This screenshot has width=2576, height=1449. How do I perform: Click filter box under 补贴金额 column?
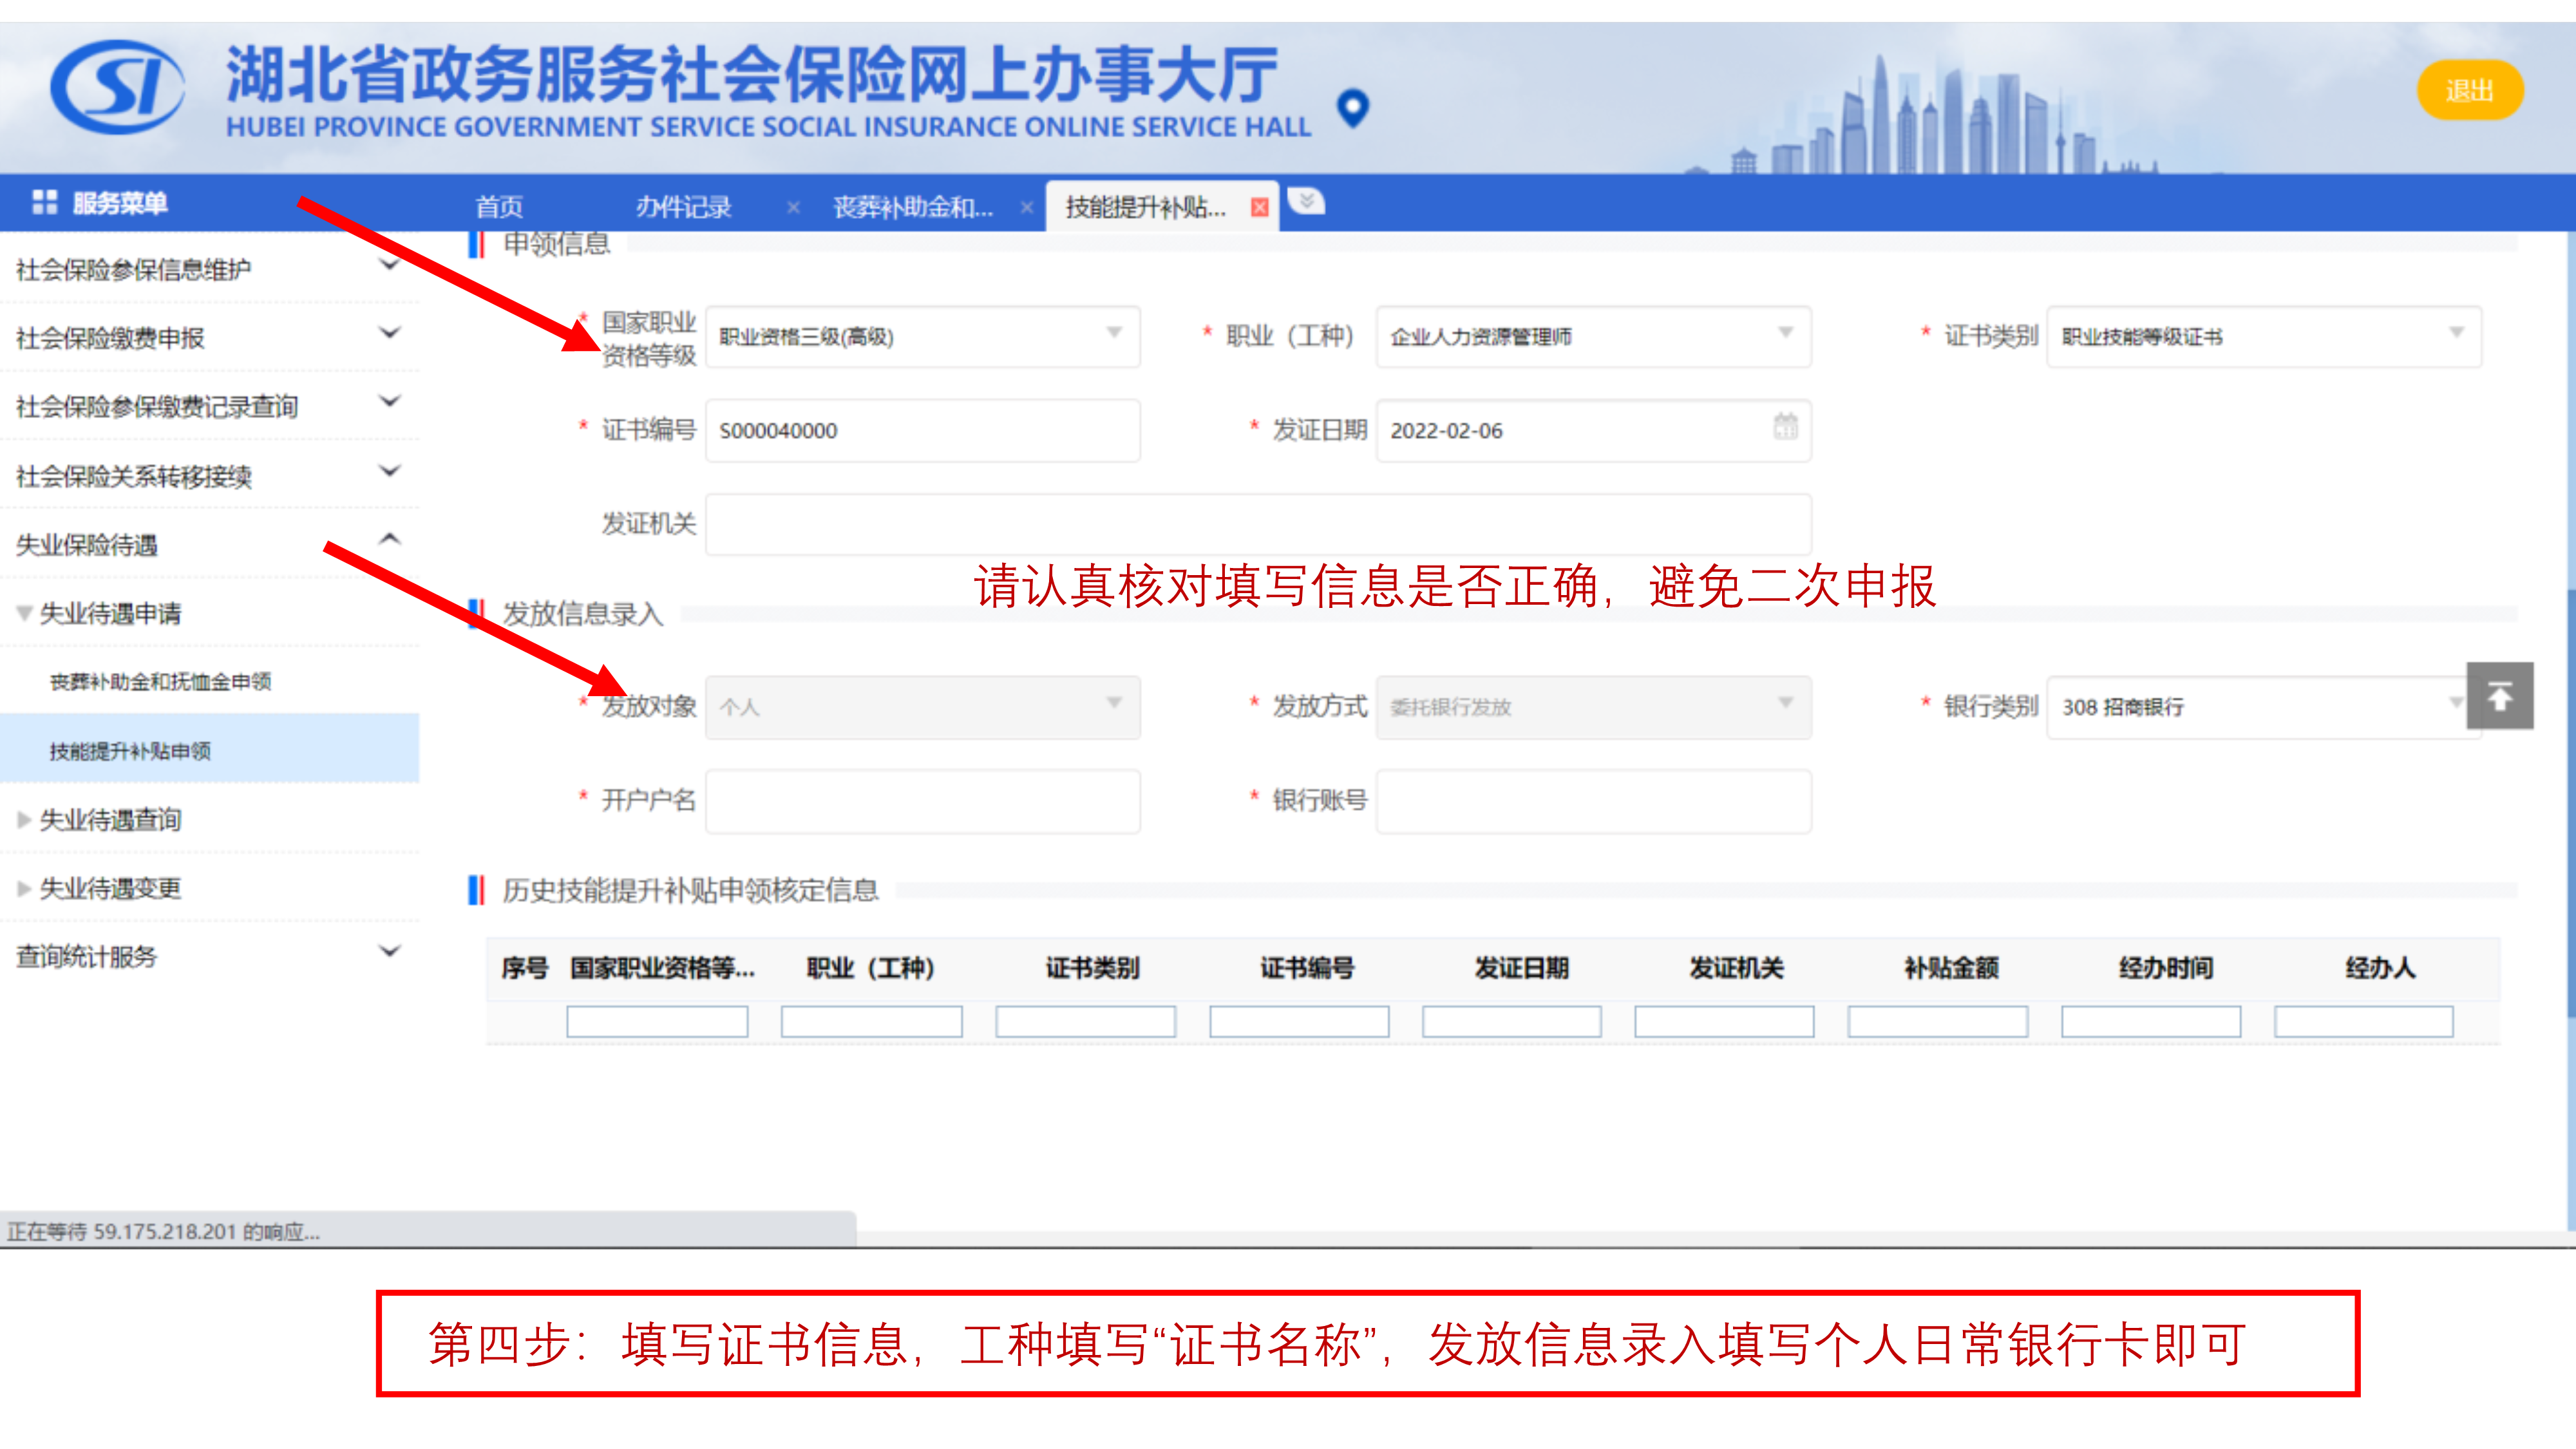[x=1937, y=1022]
